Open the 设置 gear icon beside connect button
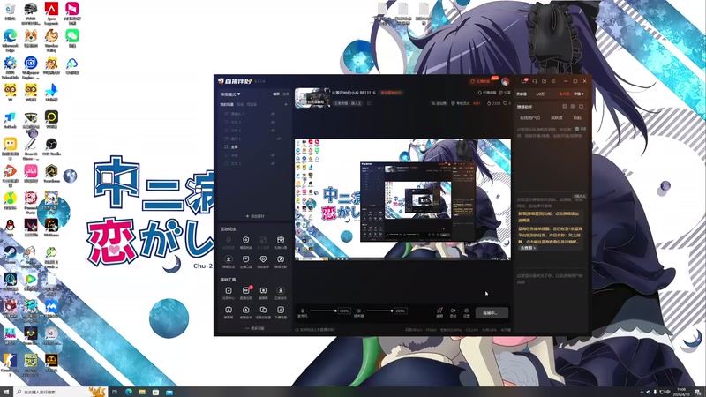Image resolution: width=706 pixels, height=397 pixels. click(467, 311)
